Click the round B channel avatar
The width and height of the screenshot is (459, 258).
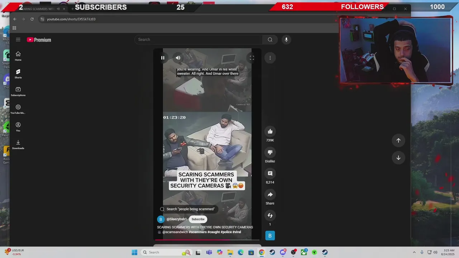pos(161,219)
